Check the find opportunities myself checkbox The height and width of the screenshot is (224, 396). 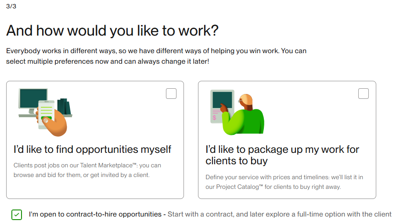point(171,94)
